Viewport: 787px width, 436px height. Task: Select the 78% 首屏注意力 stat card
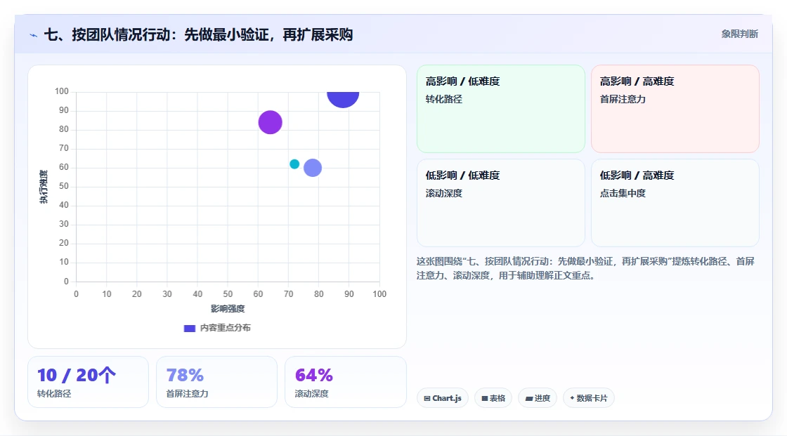[x=217, y=382]
